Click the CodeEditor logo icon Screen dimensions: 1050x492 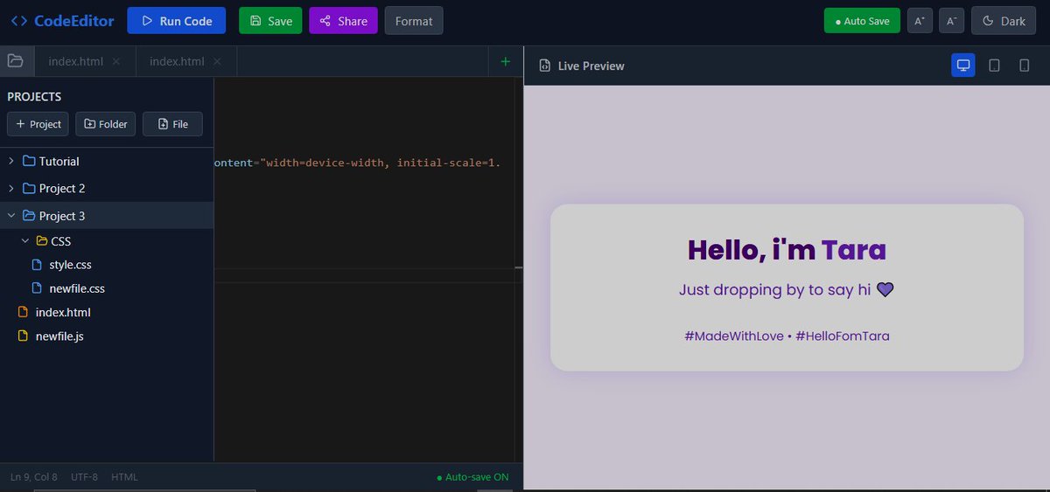tap(18, 21)
